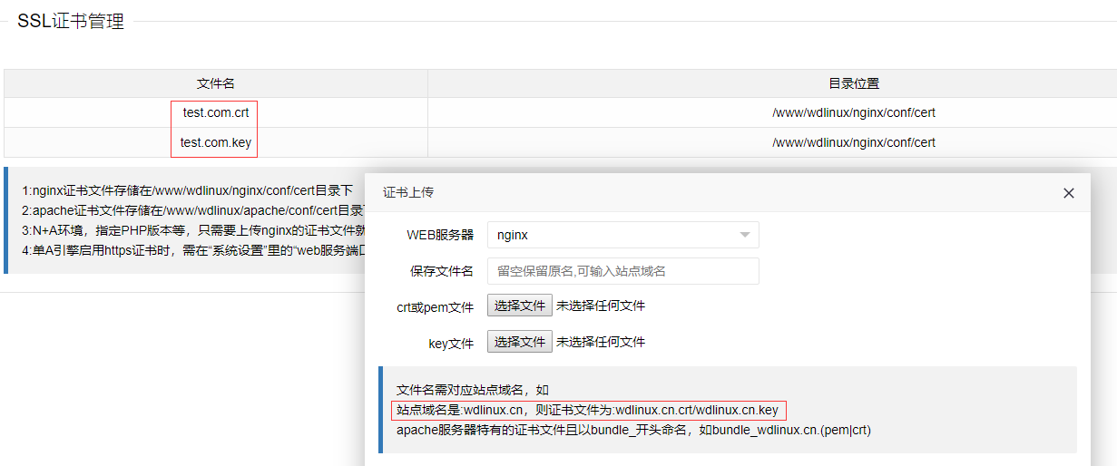Click note 1 about nginx证书文件 directory
Viewport: 1117px width, 466px height.
point(191,190)
